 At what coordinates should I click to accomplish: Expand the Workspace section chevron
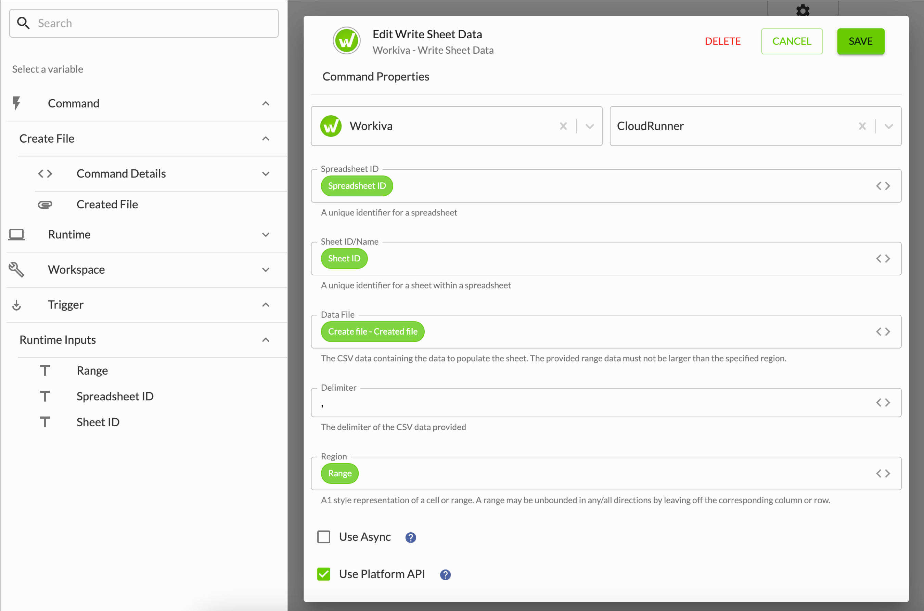tap(266, 270)
